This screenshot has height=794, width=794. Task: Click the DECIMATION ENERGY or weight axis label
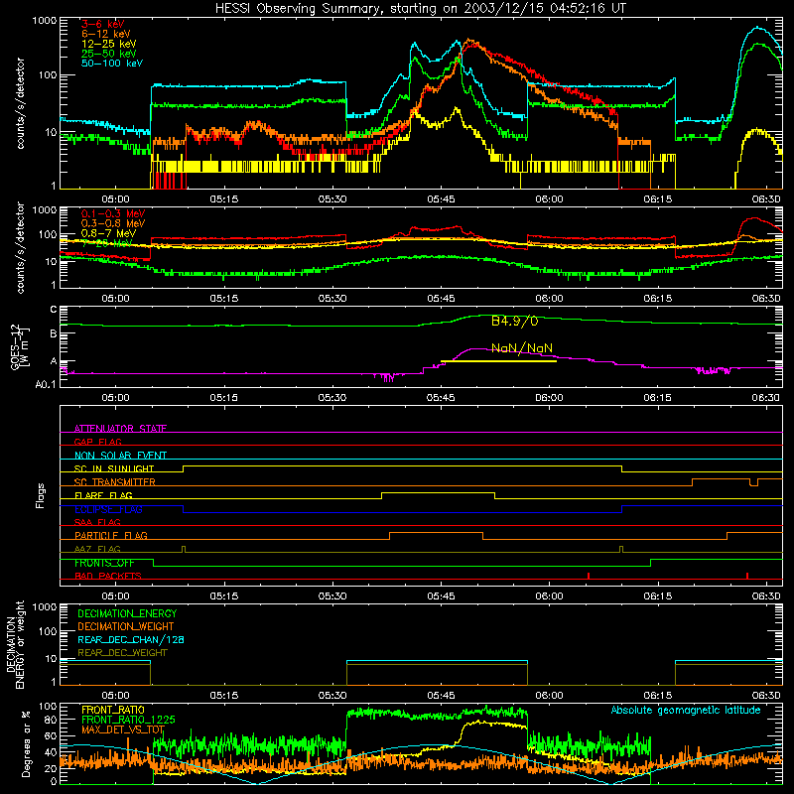point(15,644)
